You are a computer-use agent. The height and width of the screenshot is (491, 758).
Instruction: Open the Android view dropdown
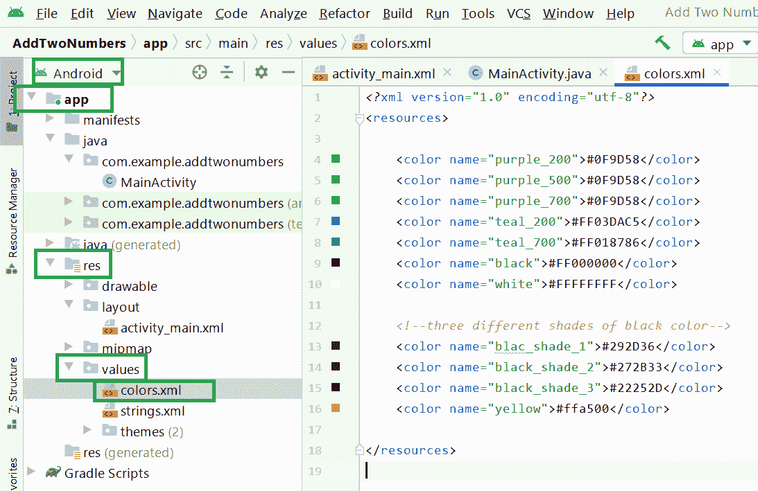(78, 73)
